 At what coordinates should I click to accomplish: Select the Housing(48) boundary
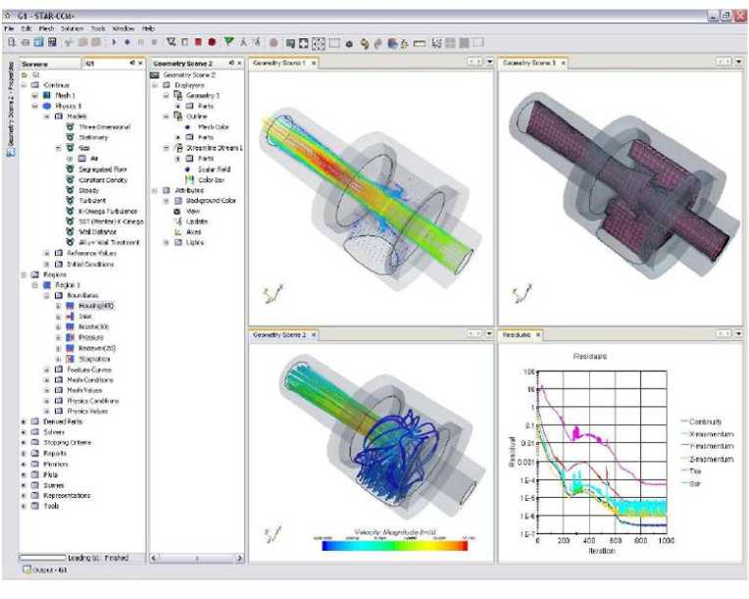[96, 306]
